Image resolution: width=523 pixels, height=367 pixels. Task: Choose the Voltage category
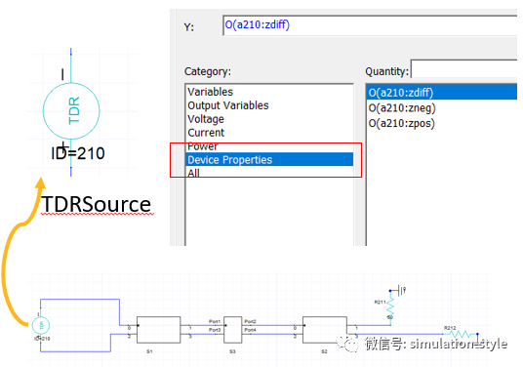(269, 119)
